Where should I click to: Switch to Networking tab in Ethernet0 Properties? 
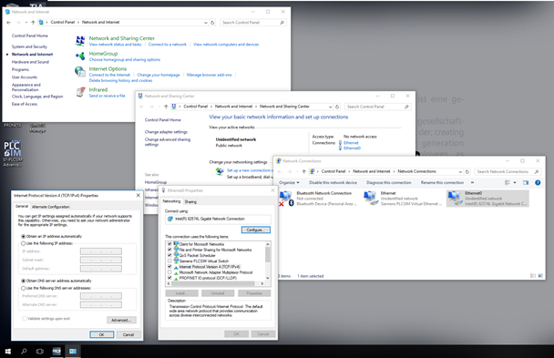[x=171, y=201]
